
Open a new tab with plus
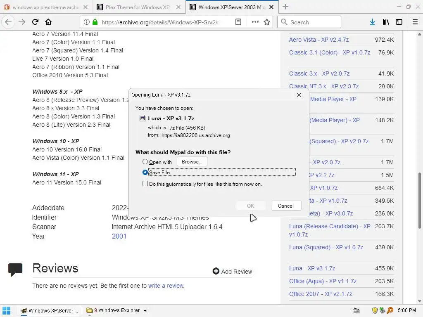[285, 7]
